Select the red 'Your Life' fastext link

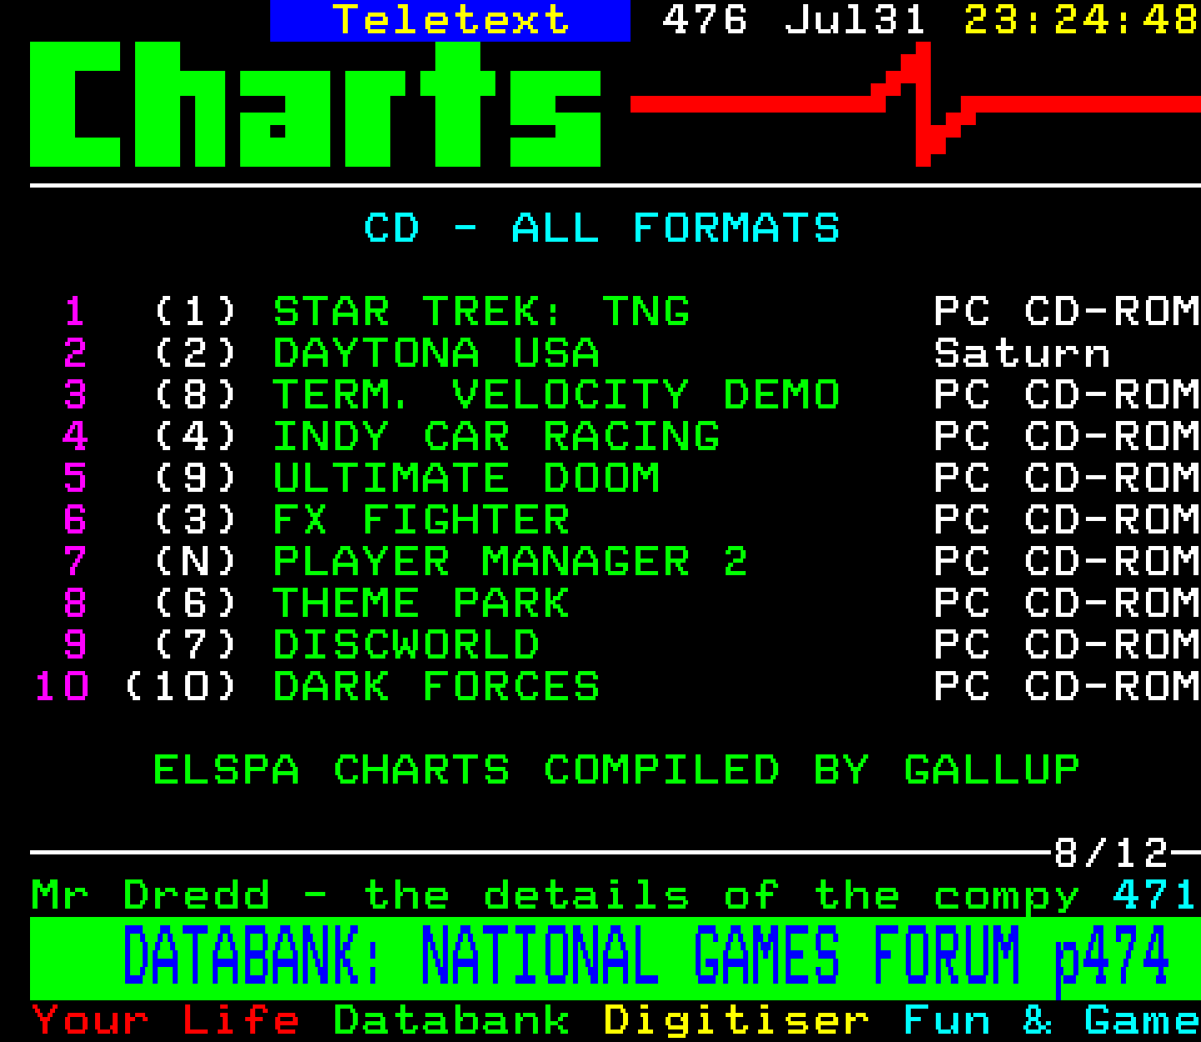165,1020
